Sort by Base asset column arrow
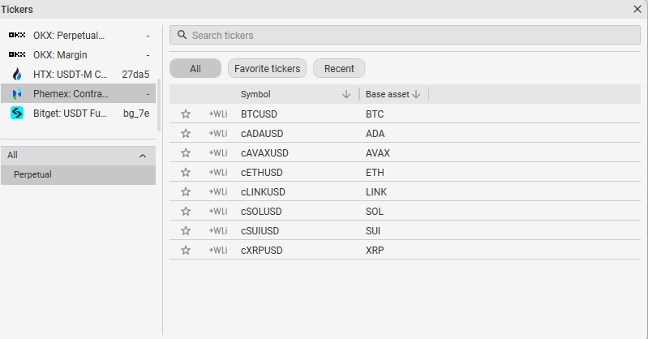Screen dimensions: 648x339 416,94
